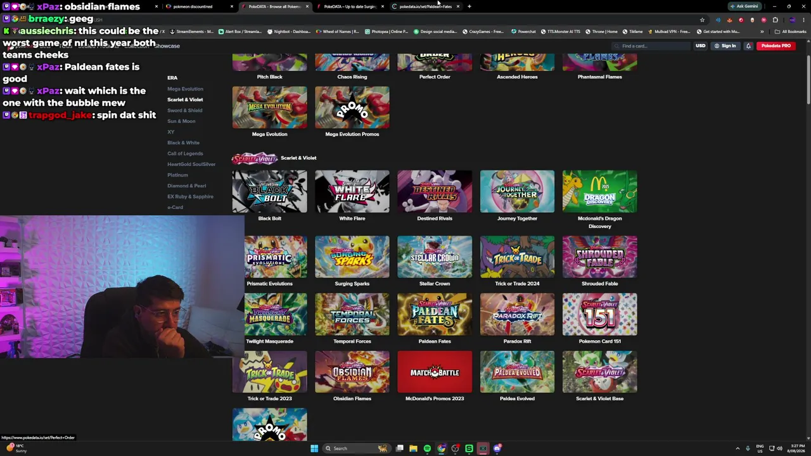811x456 pixels.
Task: Open McDonald's Dragon Discovery set
Action: tap(599, 191)
